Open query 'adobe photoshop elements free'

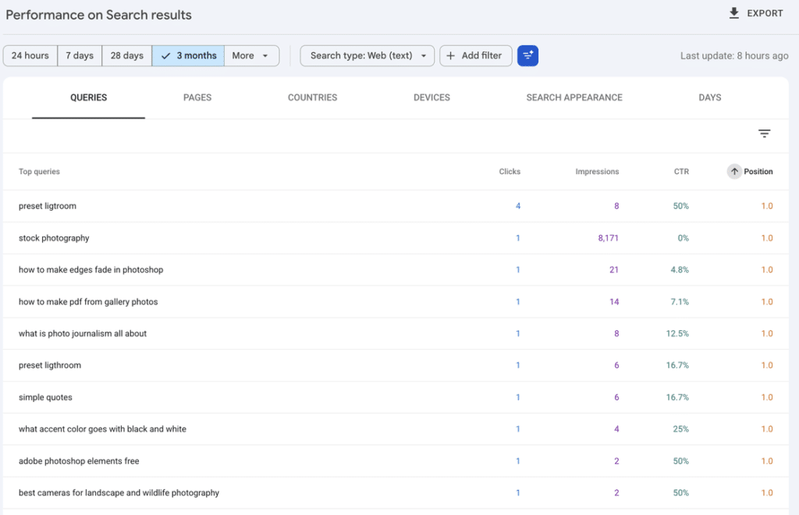pyautogui.click(x=79, y=461)
